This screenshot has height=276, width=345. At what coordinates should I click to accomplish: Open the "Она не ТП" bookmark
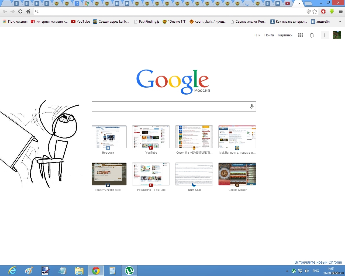(174, 22)
